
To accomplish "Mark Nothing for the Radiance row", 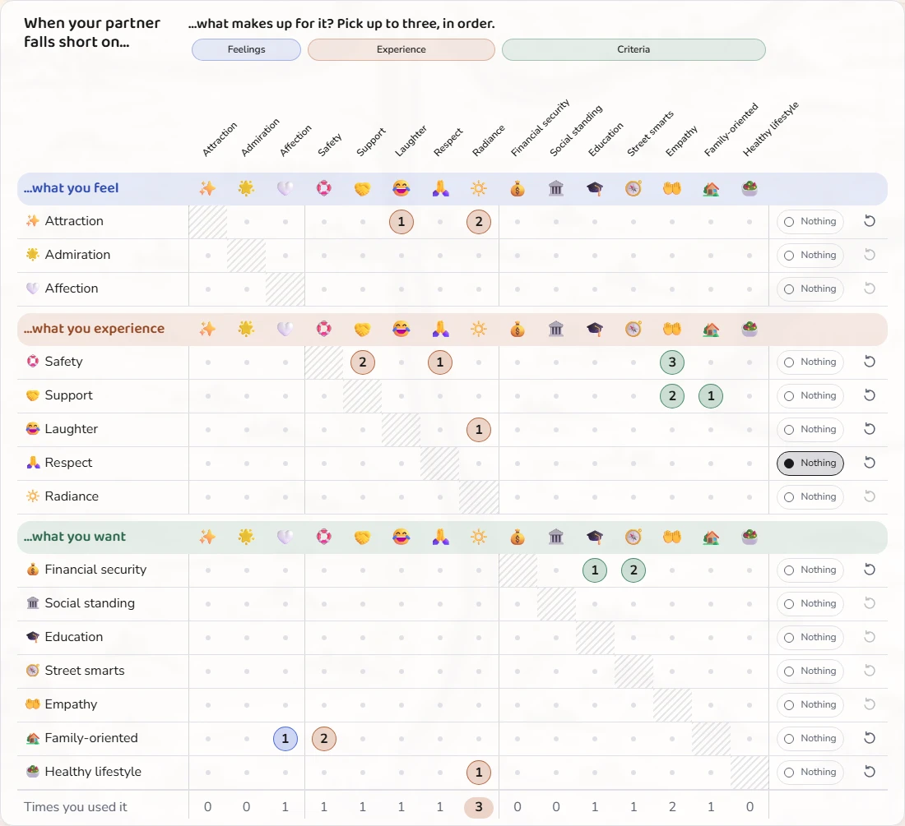I will click(x=810, y=497).
